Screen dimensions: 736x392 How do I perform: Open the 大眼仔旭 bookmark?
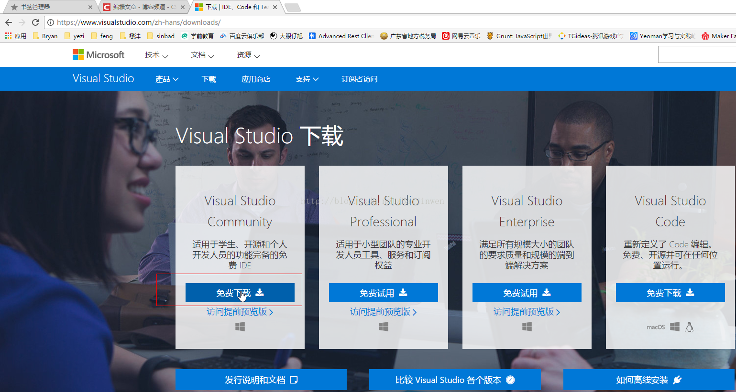(286, 36)
